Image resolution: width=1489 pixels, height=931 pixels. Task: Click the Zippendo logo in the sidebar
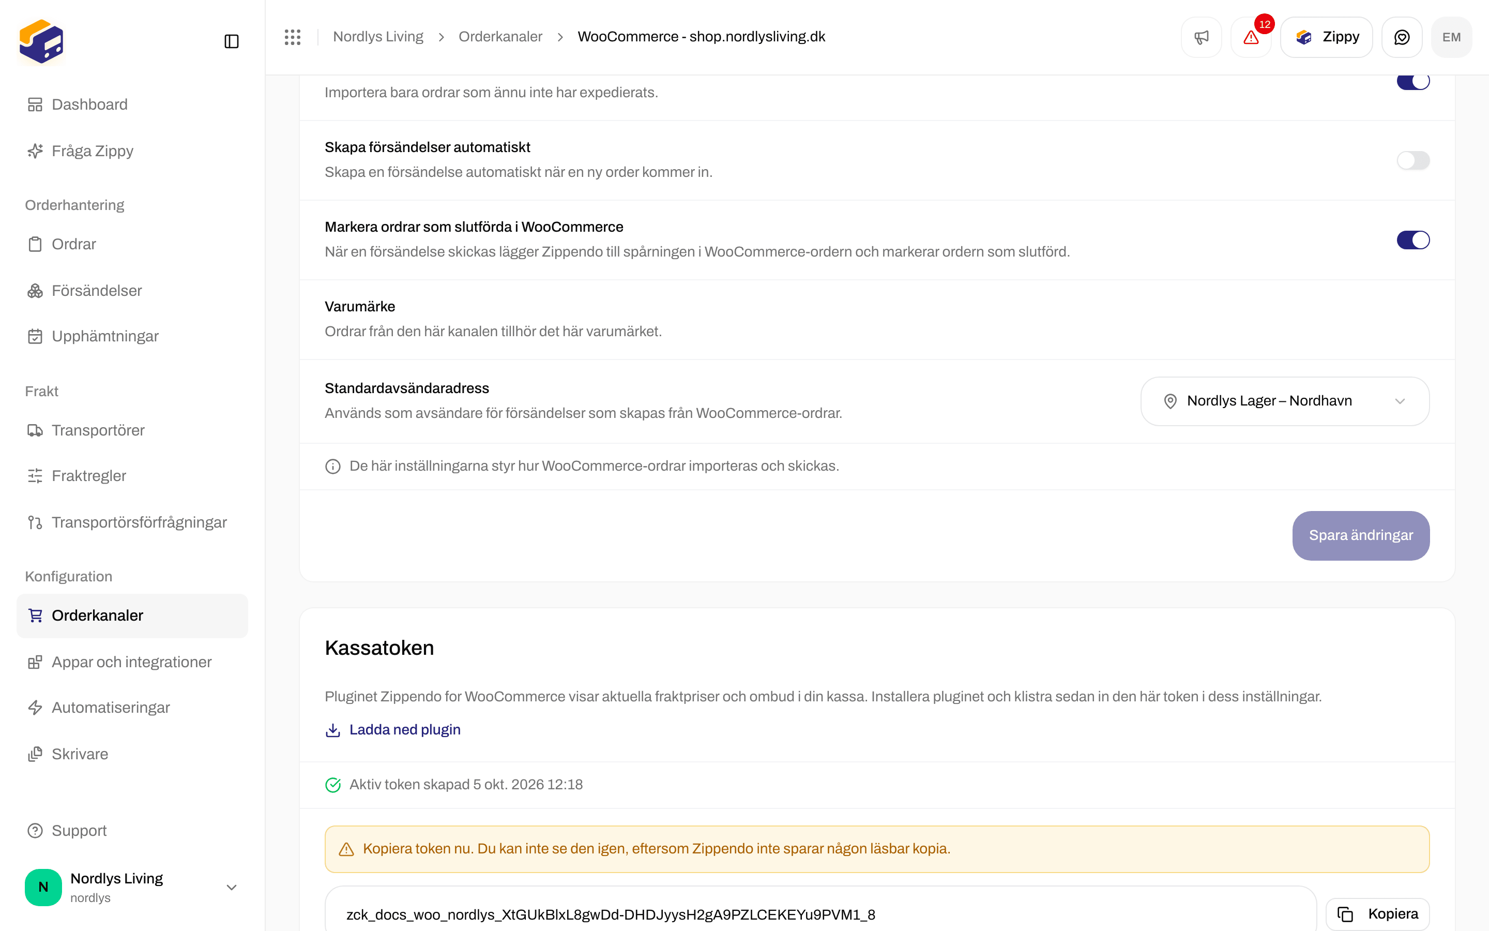41,42
